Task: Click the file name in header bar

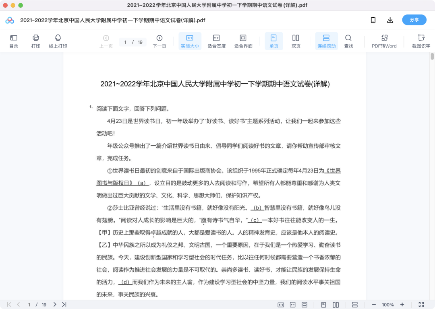Action: pyautogui.click(x=113, y=20)
